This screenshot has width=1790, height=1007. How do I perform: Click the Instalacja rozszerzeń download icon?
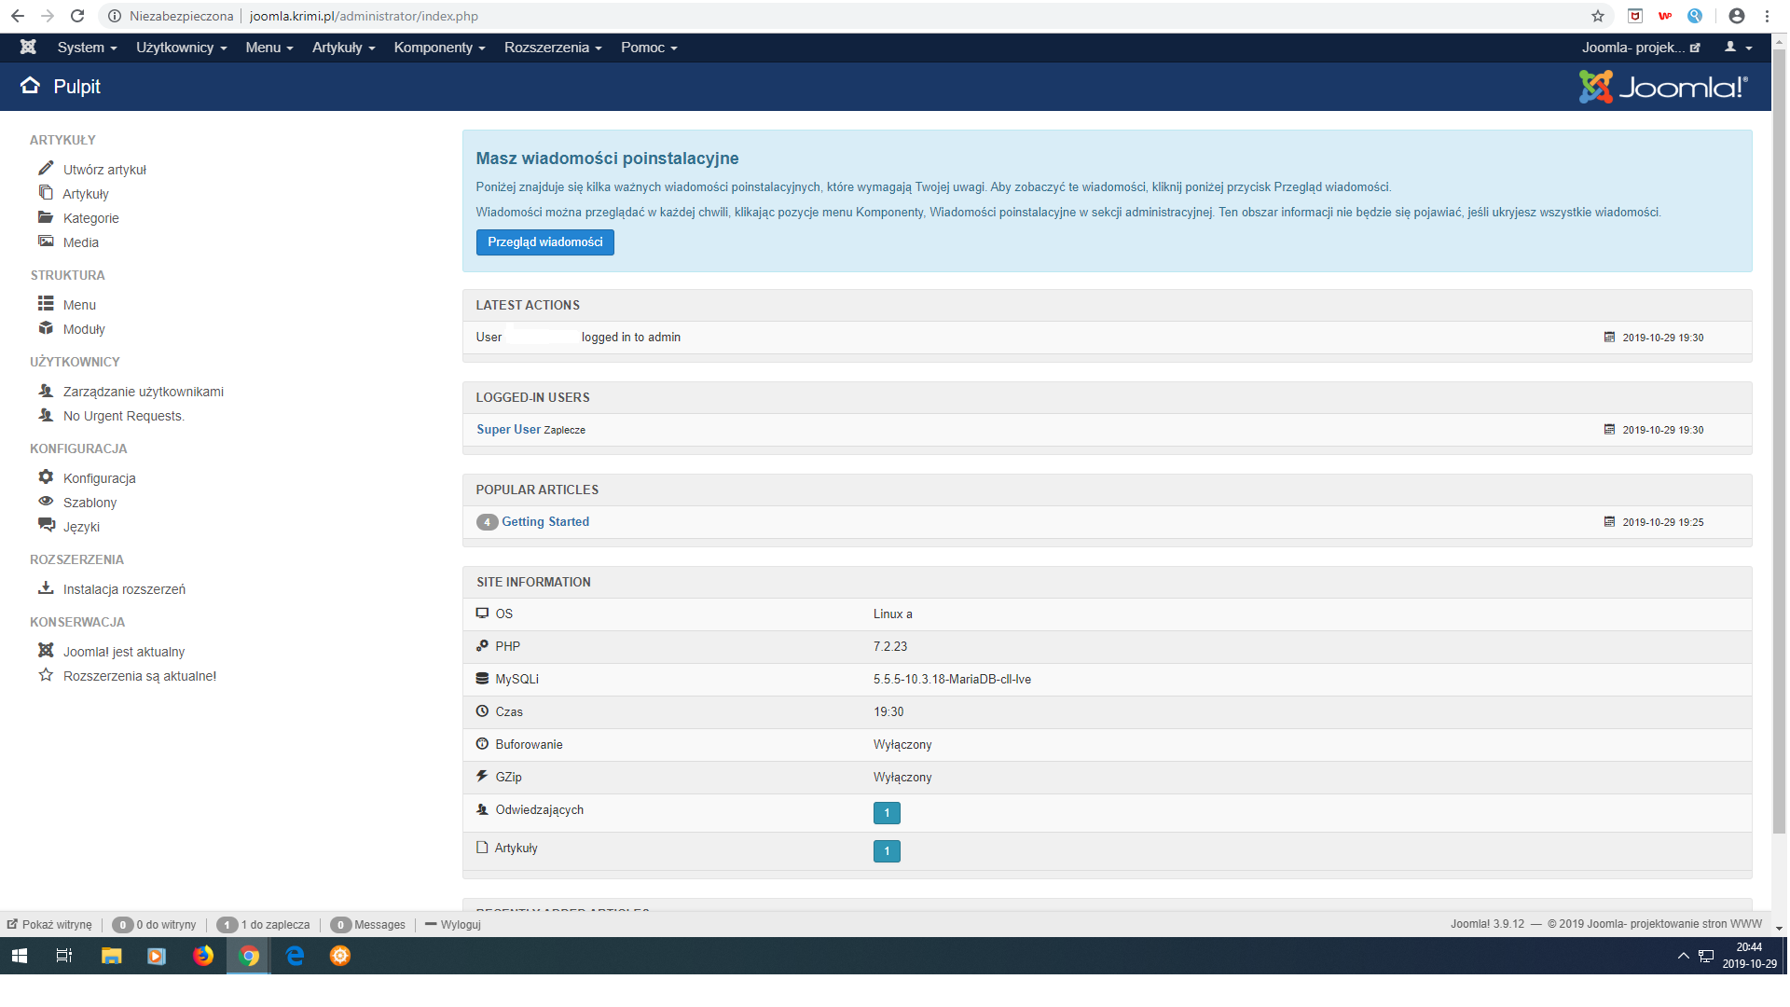(46, 588)
